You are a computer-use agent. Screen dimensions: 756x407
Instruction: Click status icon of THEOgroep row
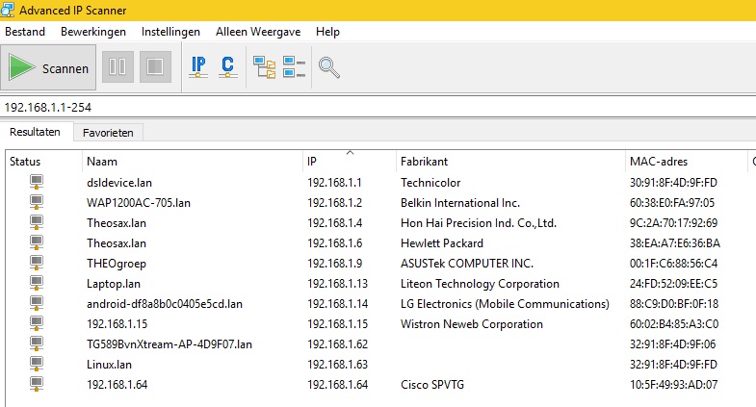point(37,264)
